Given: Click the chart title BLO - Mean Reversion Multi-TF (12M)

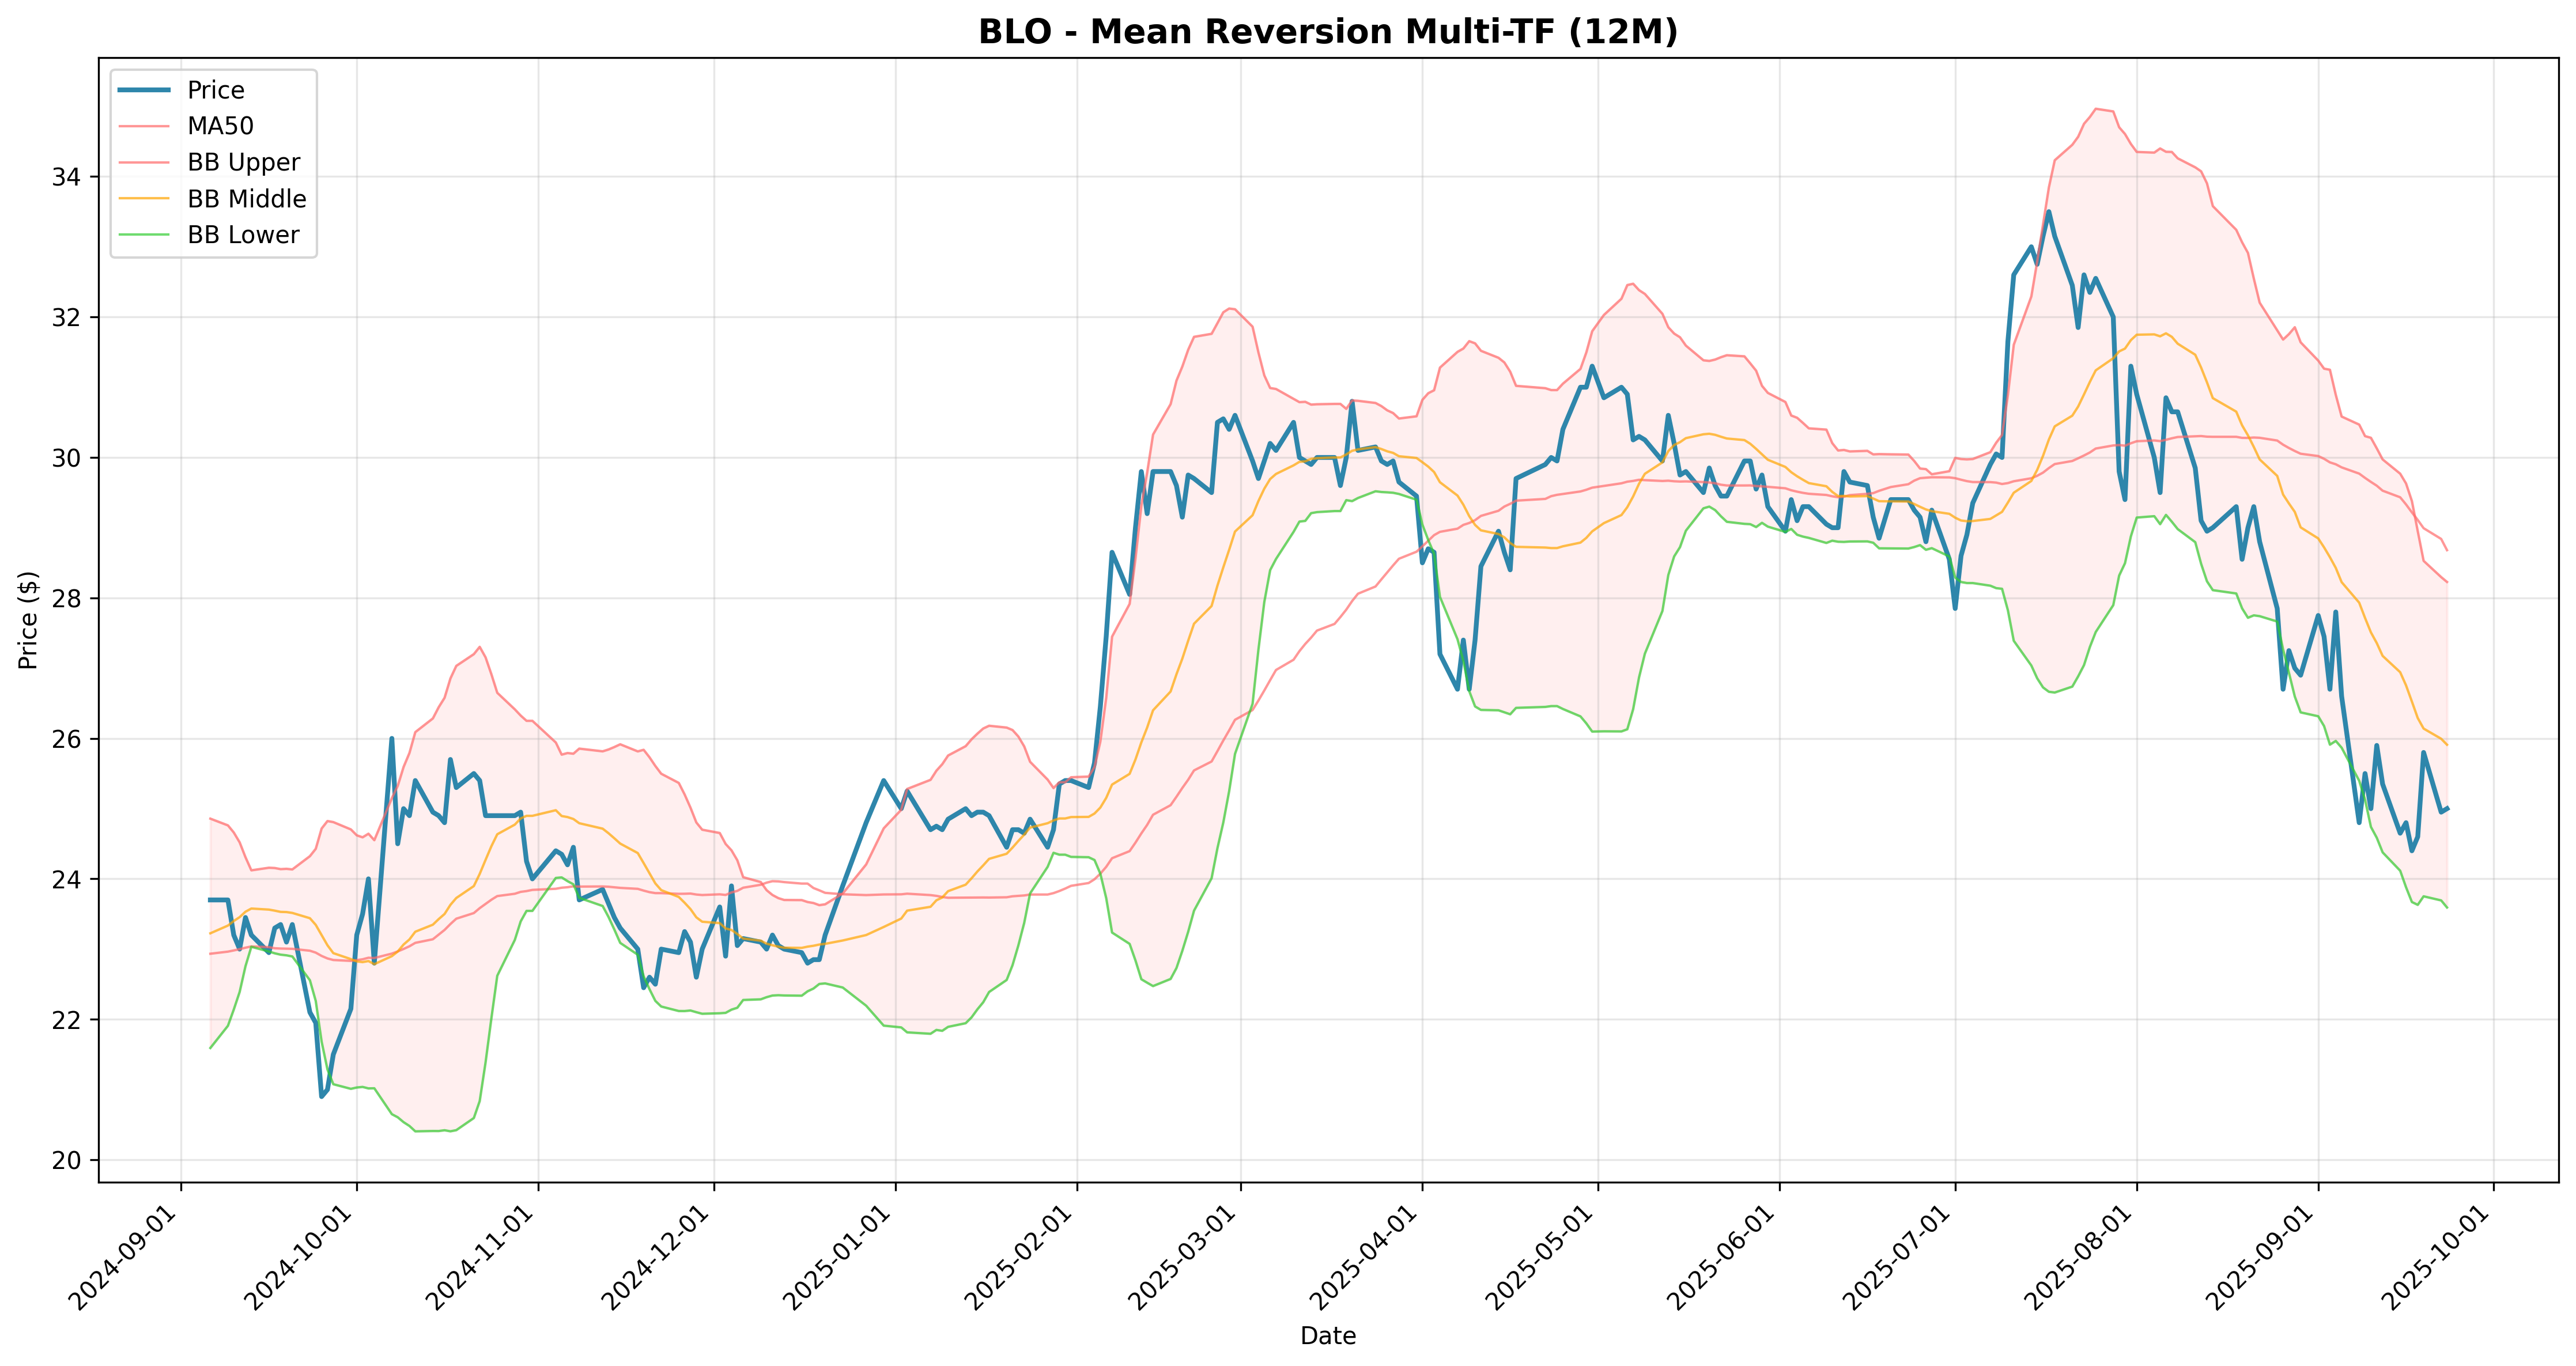Looking at the screenshot, I should click(1328, 32).
